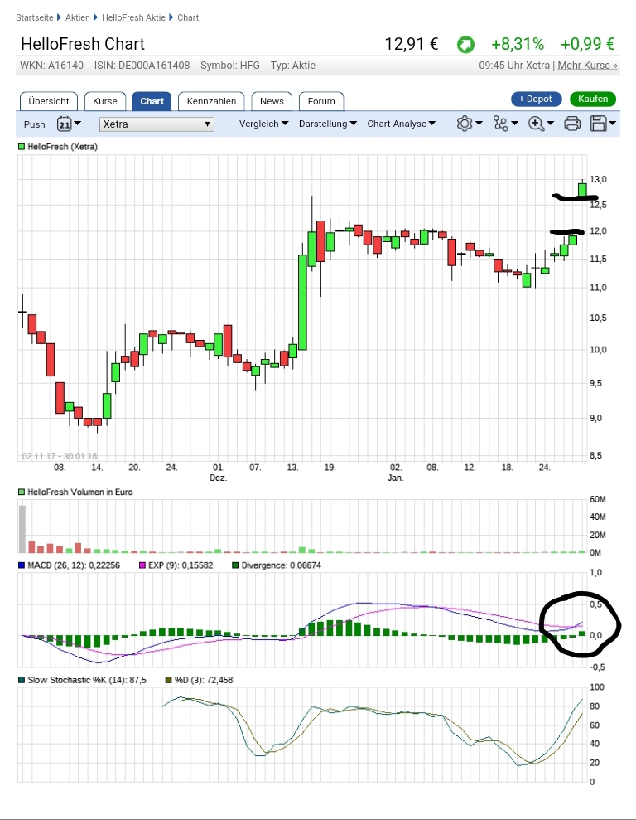This screenshot has height=820, width=636.
Task: Expand the gear settings dropdown arrow
Action: (x=479, y=124)
